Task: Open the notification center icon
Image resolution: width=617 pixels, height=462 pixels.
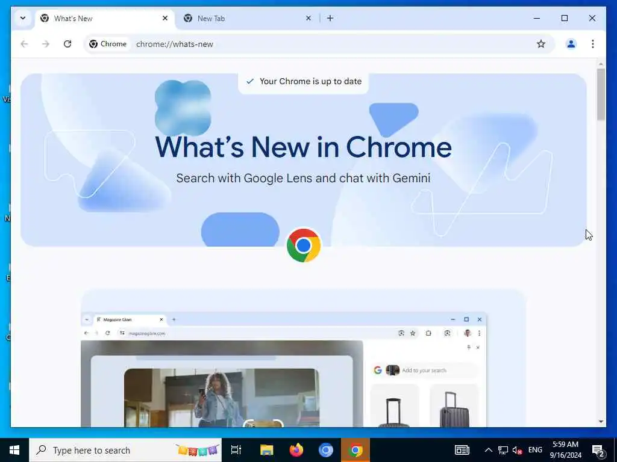Action: click(x=598, y=450)
